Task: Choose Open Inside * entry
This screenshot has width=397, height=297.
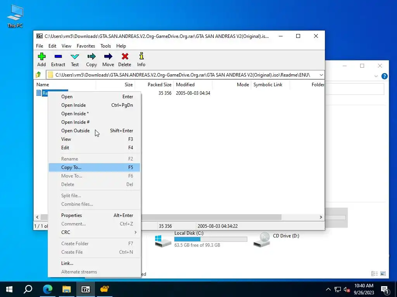Action: pyautogui.click(x=94, y=114)
